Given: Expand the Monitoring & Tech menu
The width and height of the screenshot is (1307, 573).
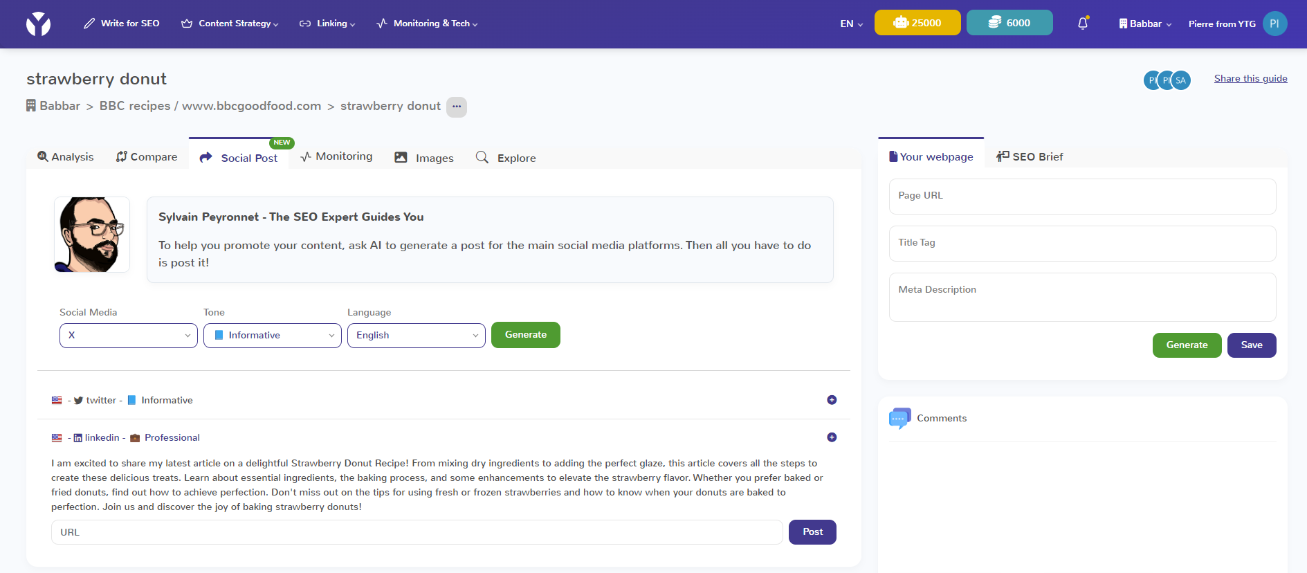Looking at the screenshot, I should 427,24.
